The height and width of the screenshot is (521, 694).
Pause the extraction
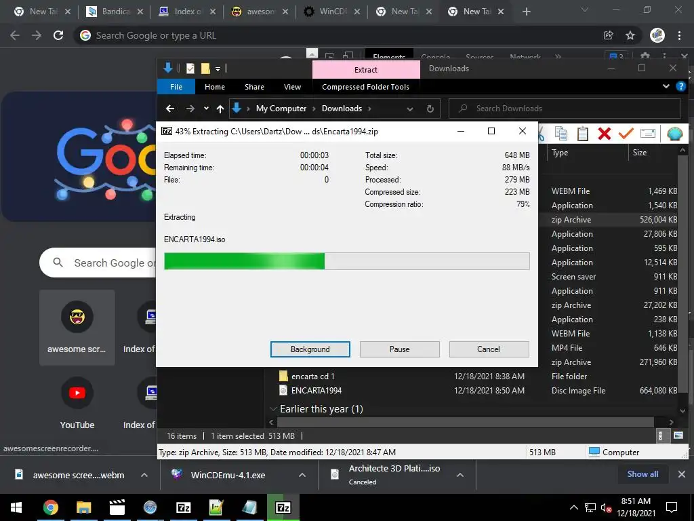point(400,349)
